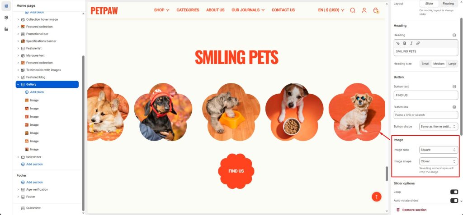The width and height of the screenshot is (463, 215).
Task: Switch layout to Floating
Action: 448,4
